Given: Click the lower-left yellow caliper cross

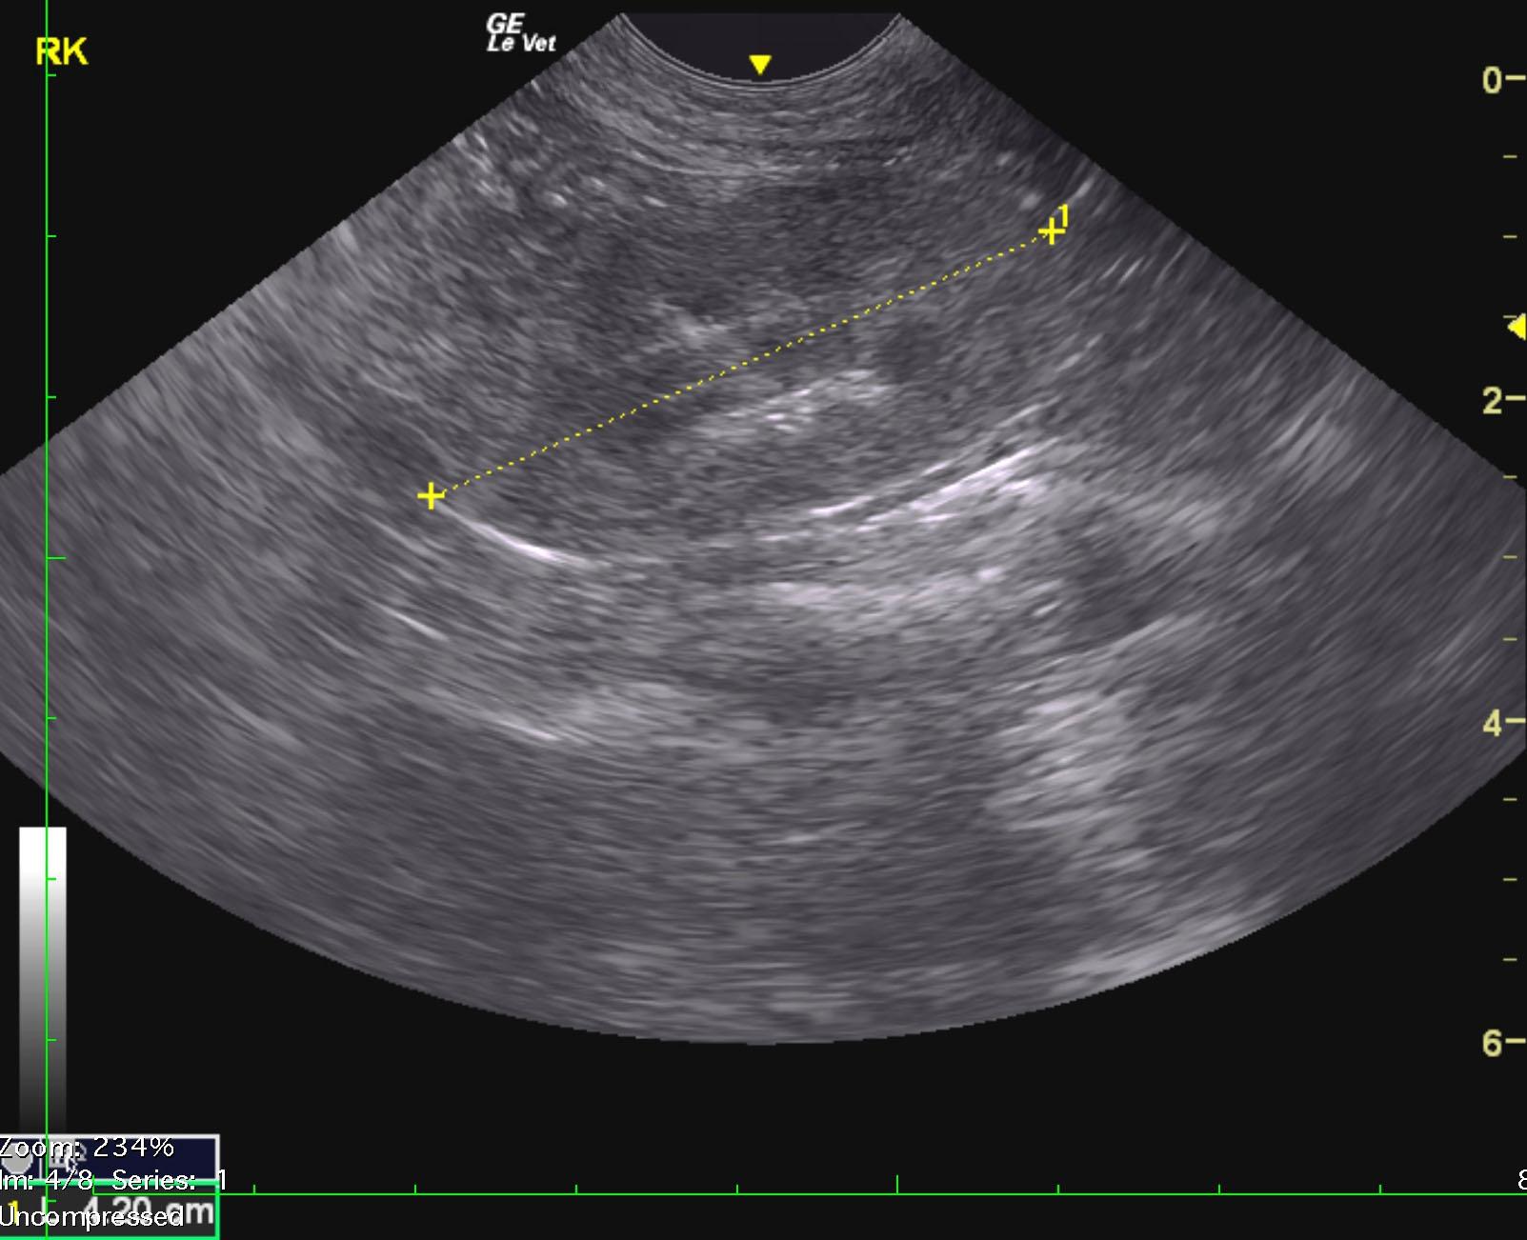Looking at the screenshot, I should tap(431, 496).
